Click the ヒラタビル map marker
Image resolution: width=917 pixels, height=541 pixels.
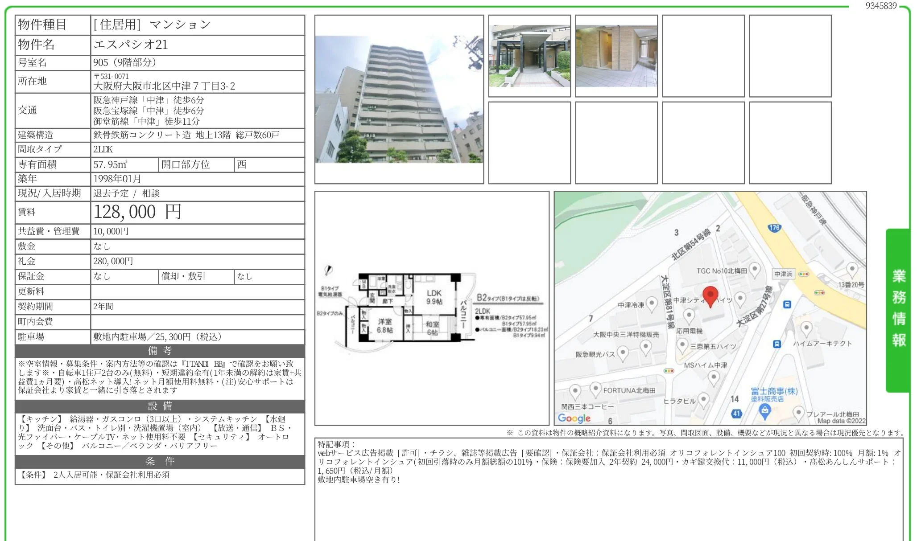pyautogui.click(x=703, y=399)
